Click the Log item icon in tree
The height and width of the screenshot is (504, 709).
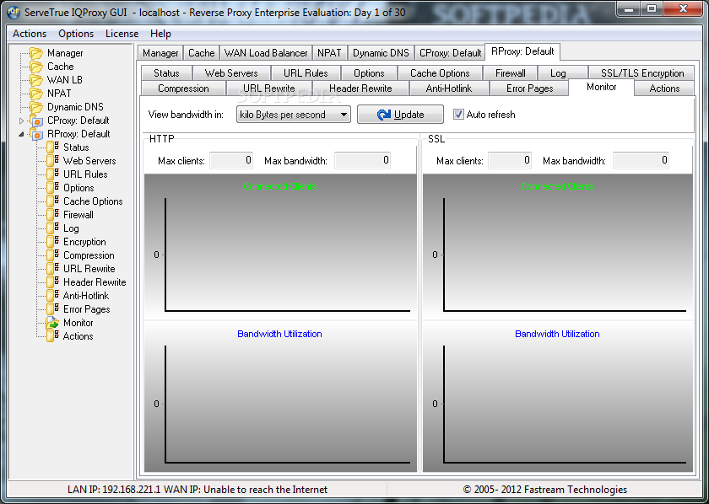pos(53,228)
